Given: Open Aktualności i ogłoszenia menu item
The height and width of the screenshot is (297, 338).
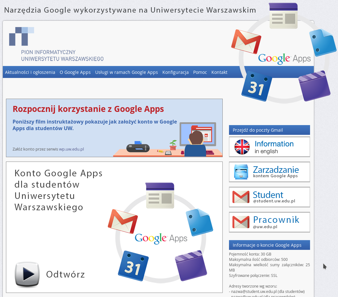Looking at the screenshot, I should pos(30,72).
